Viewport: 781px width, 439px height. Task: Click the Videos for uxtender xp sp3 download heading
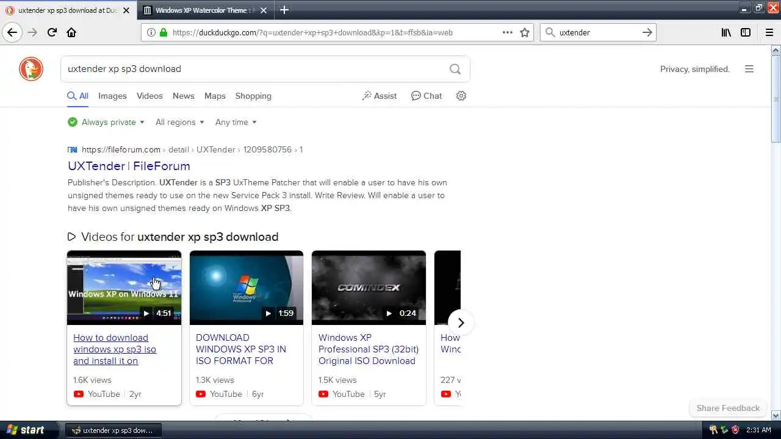(179, 237)
